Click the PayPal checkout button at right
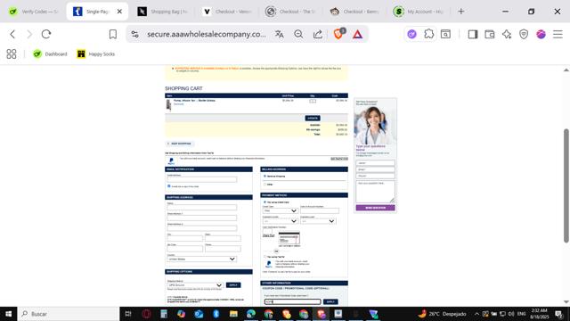This screenshot has width=570, height=321. 339,159
